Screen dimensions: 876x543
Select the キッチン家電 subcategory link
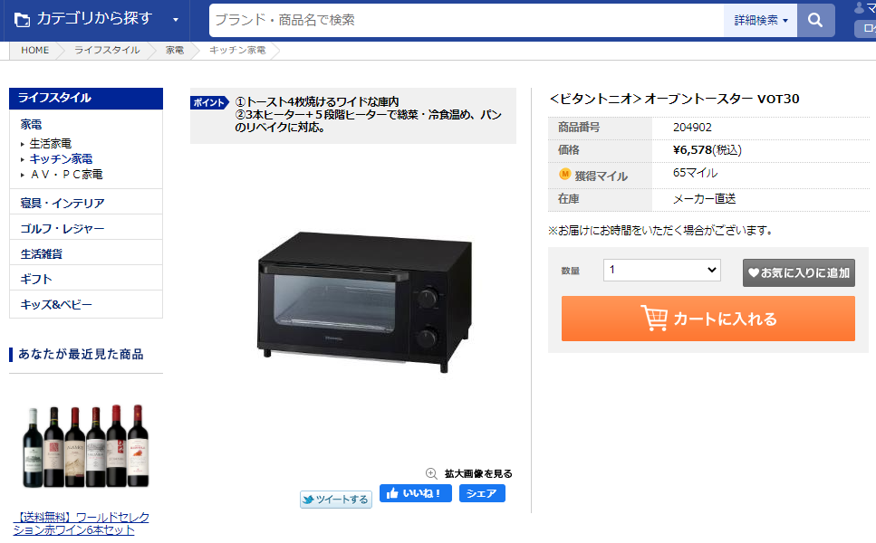(61, 159)
